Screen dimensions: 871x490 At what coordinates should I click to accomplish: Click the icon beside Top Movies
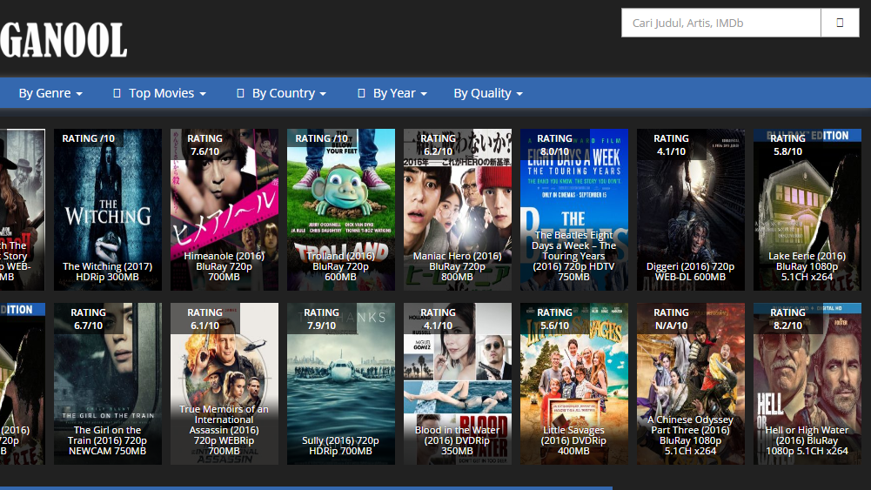click(x=117, y=93)
